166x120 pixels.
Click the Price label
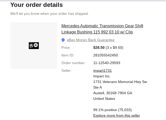coord(66,47)
